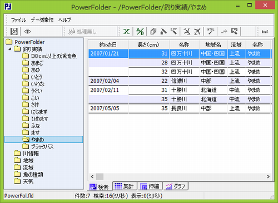
Task: Click the airplane takeoff export icon
Action: coord(197,31)
